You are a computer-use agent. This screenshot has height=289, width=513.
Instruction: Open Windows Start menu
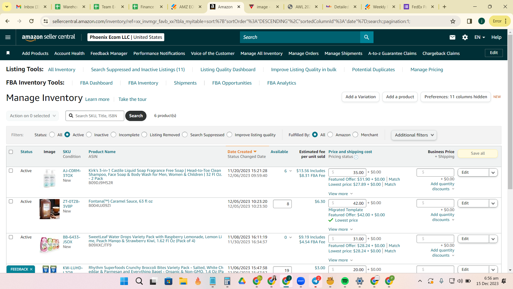tap(124, 281)
